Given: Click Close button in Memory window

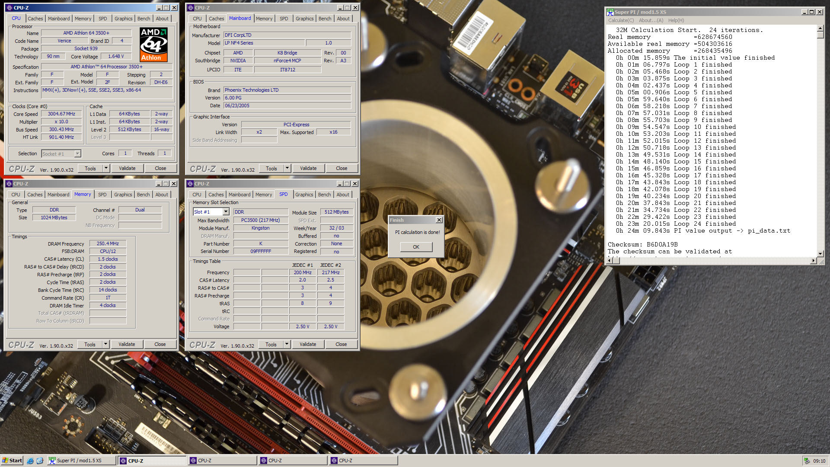Looking at the screenshot, I should click(x=160, y=344).
